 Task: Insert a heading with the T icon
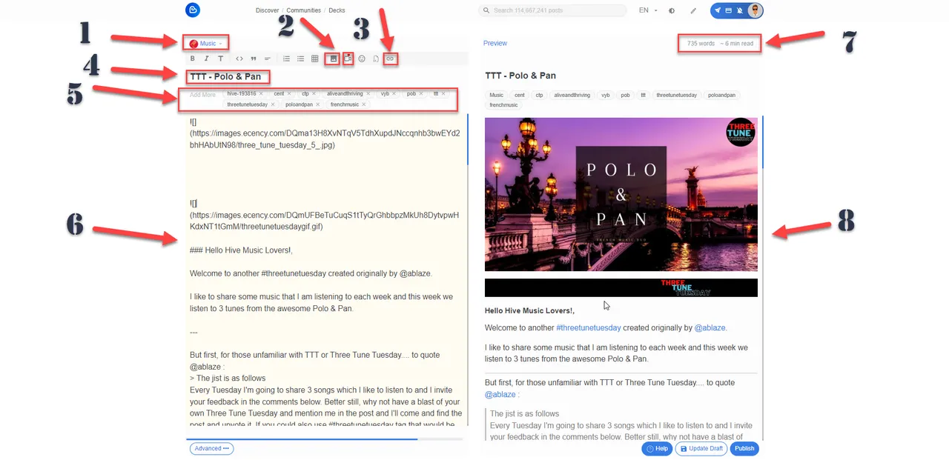click(220, 59)
